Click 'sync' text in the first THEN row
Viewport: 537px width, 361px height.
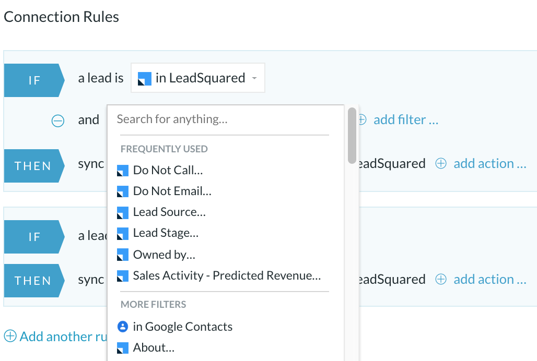(91, 164)
